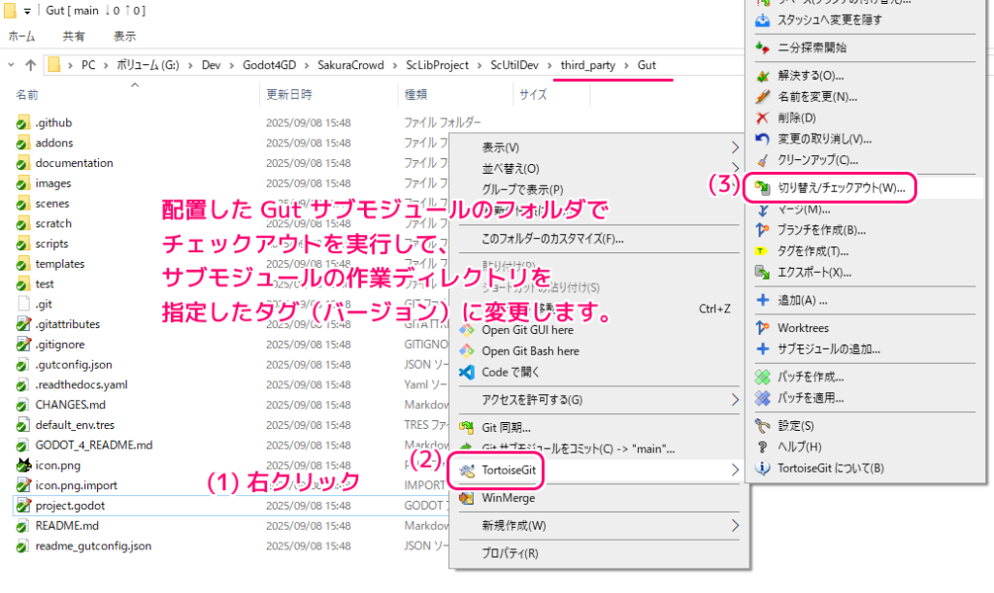The image size is (994, 593).
Task: Click the stash changes icon in TortoiseGit menu
Action: pyautogui.click(x=763, y=20)
